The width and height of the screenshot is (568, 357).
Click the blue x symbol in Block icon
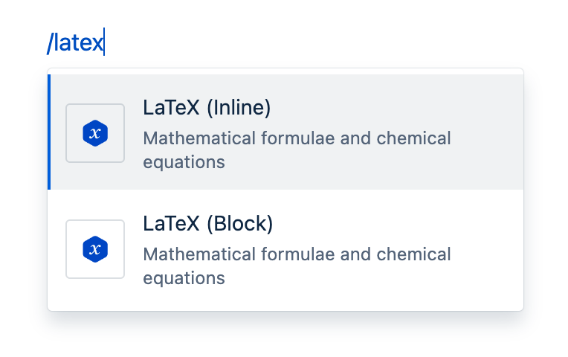(94, 250)
